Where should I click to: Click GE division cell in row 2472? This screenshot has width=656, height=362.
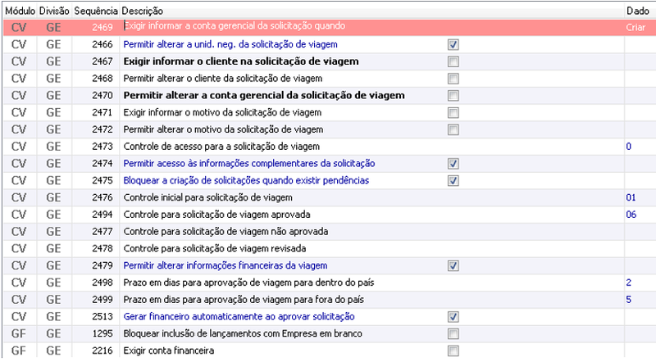54,129
